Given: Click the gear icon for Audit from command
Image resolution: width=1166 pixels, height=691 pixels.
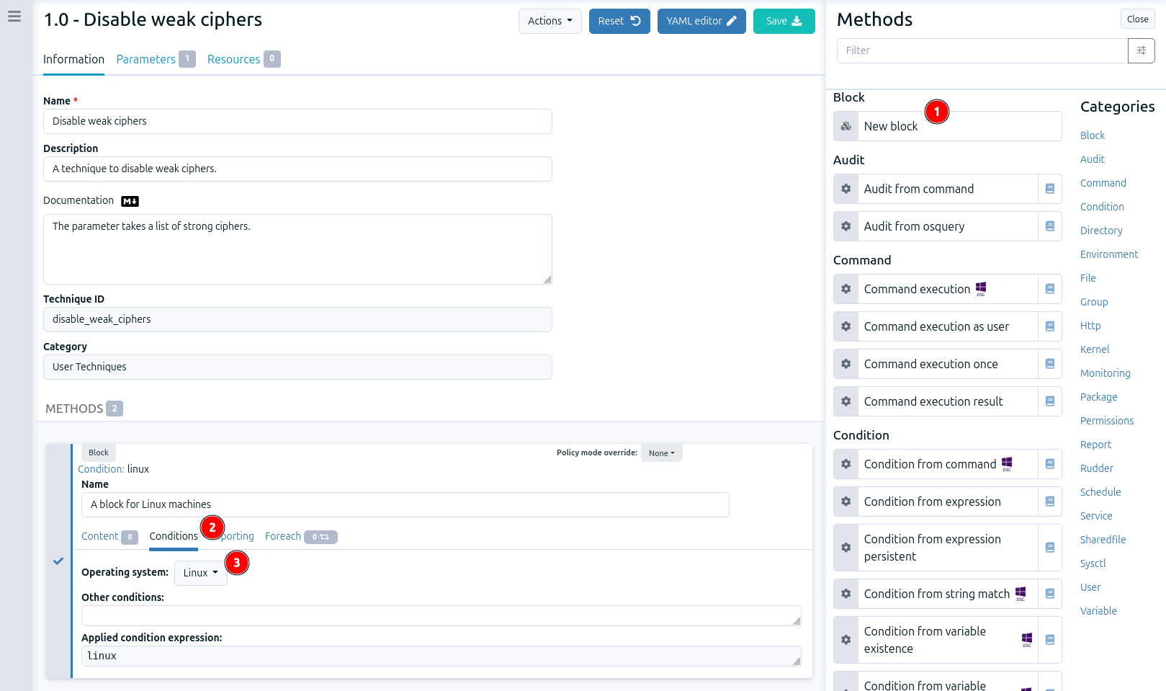Looking at the screenshot, I should (x=846, y=189).
